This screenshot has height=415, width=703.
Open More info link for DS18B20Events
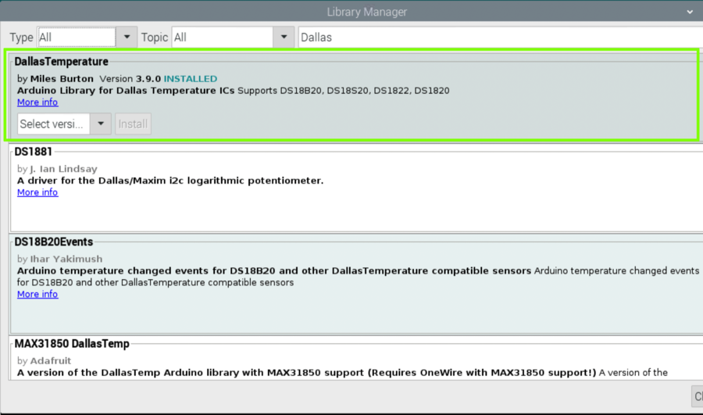point(37,294)
